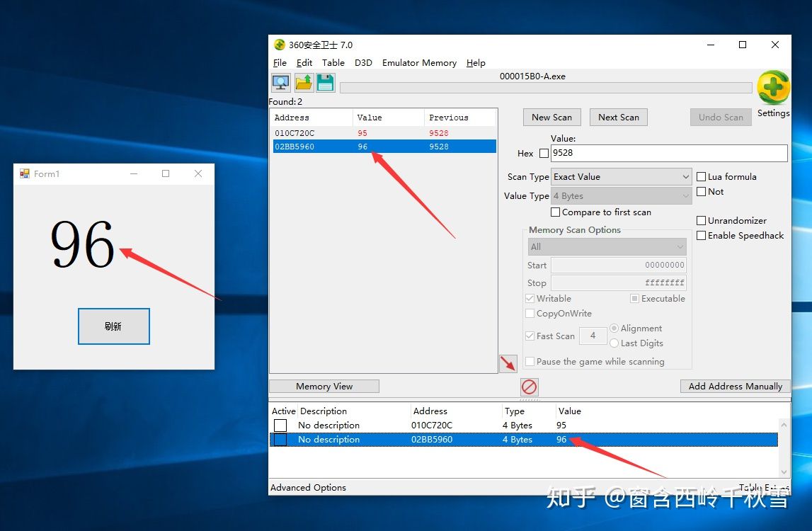The image size is (812, 531).
Task: Check Compare to first scan
Action: point(555,212)
